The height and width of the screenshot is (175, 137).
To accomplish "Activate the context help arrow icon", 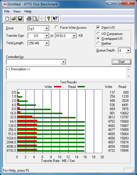I will tap(55, 19).
